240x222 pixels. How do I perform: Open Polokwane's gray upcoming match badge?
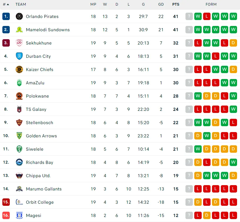point(189,96)
